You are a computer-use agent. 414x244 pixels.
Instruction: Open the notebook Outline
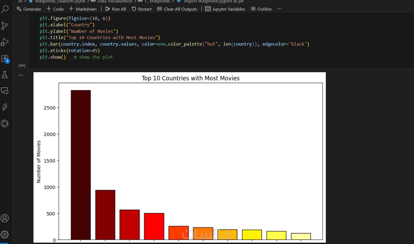261,9
